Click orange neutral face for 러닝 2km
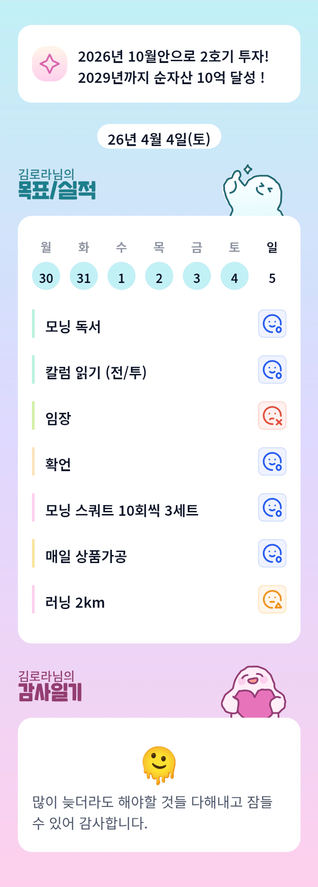 (x=272, y=599)
